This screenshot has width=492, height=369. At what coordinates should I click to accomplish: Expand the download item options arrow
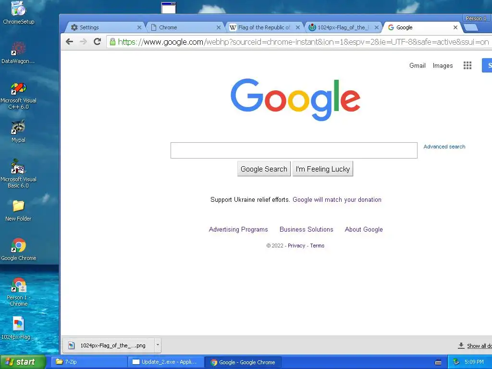pos(158,345)
